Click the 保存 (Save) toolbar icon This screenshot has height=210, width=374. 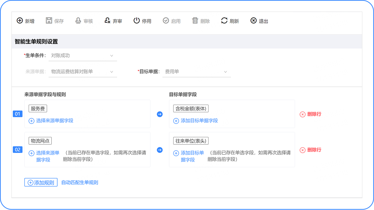tap(49, 21)
